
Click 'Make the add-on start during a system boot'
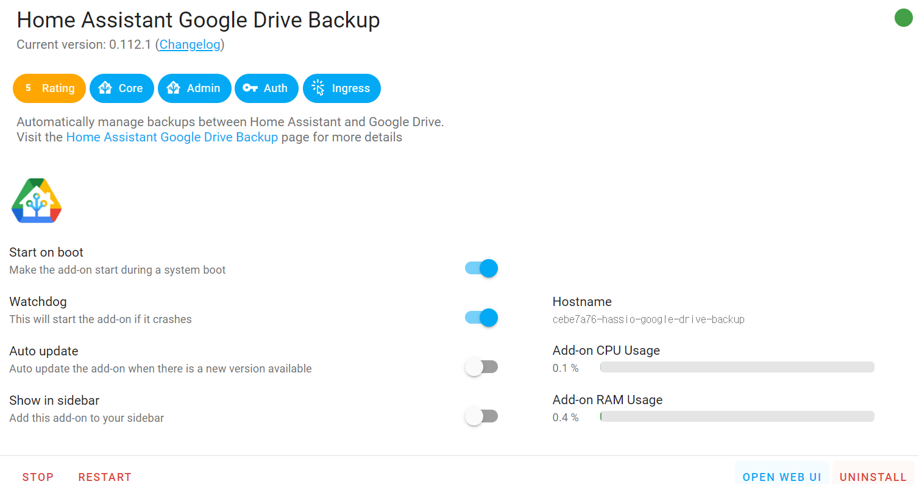tap(118, 269)
